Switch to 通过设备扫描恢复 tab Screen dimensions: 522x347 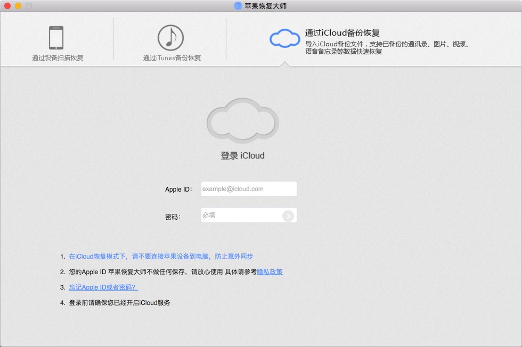58,57
